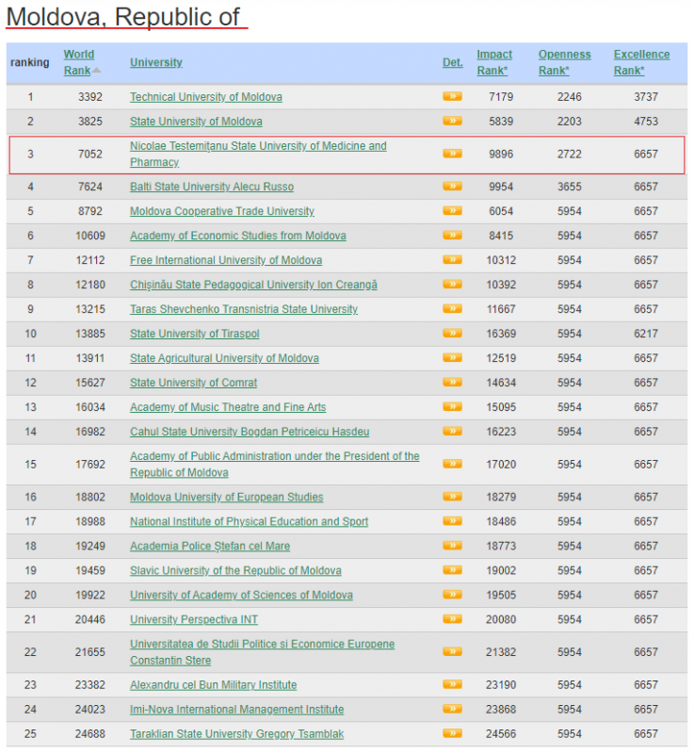The image size is (694, 754).
Task: Click details icon for Technical University of Moldova
Action: 452,96
